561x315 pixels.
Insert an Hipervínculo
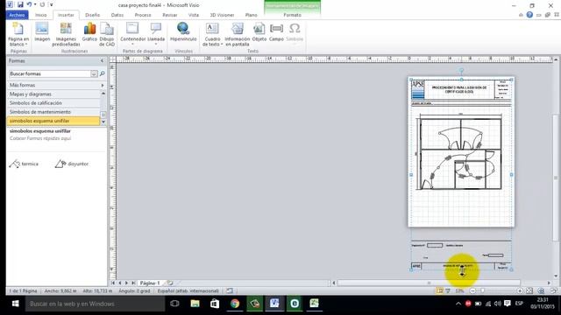tap(183, 32)
